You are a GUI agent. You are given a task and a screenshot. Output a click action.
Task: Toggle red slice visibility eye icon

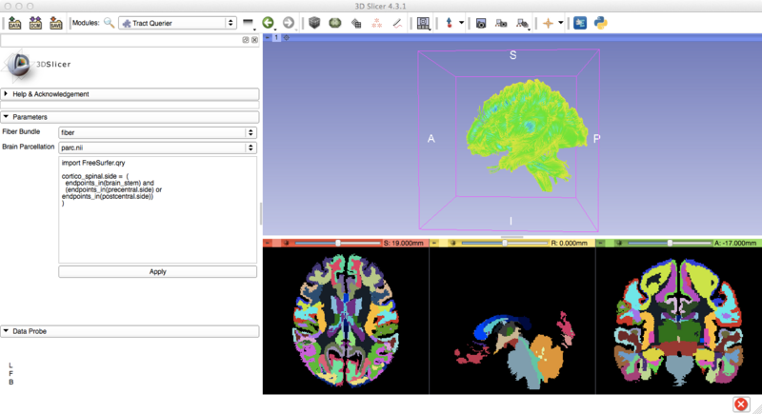[288, 243]
